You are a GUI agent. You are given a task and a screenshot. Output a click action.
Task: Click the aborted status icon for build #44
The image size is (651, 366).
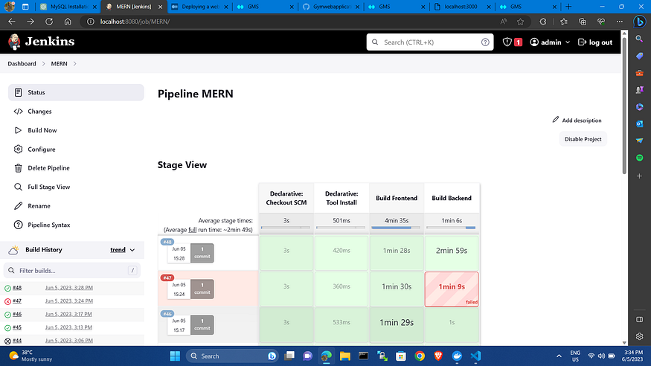pos(7,341)
